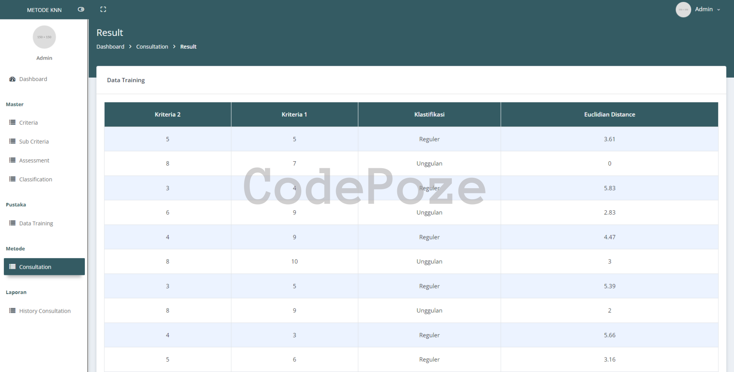Click the list icon beside History Consultation

coord(12,311)
